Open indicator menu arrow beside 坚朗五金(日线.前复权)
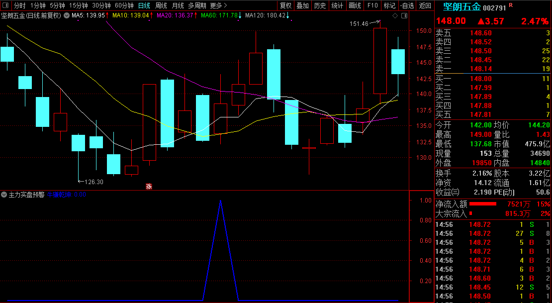The image size is (552, 303). (66, 15)
